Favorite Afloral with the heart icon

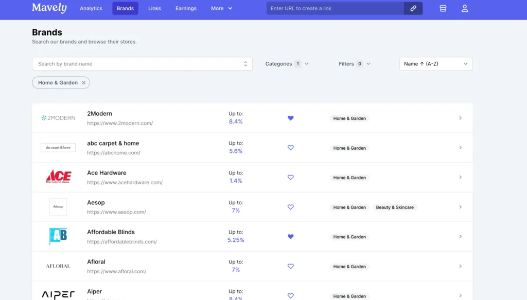tap(291, 266)
